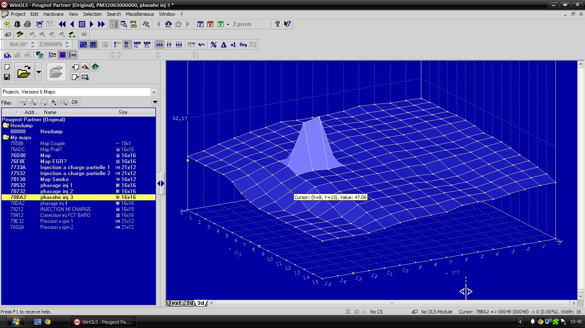Viewport: 585px width, 328px height.
Task: Toggle the 16-bit data width mode
Action: (127, 44)
